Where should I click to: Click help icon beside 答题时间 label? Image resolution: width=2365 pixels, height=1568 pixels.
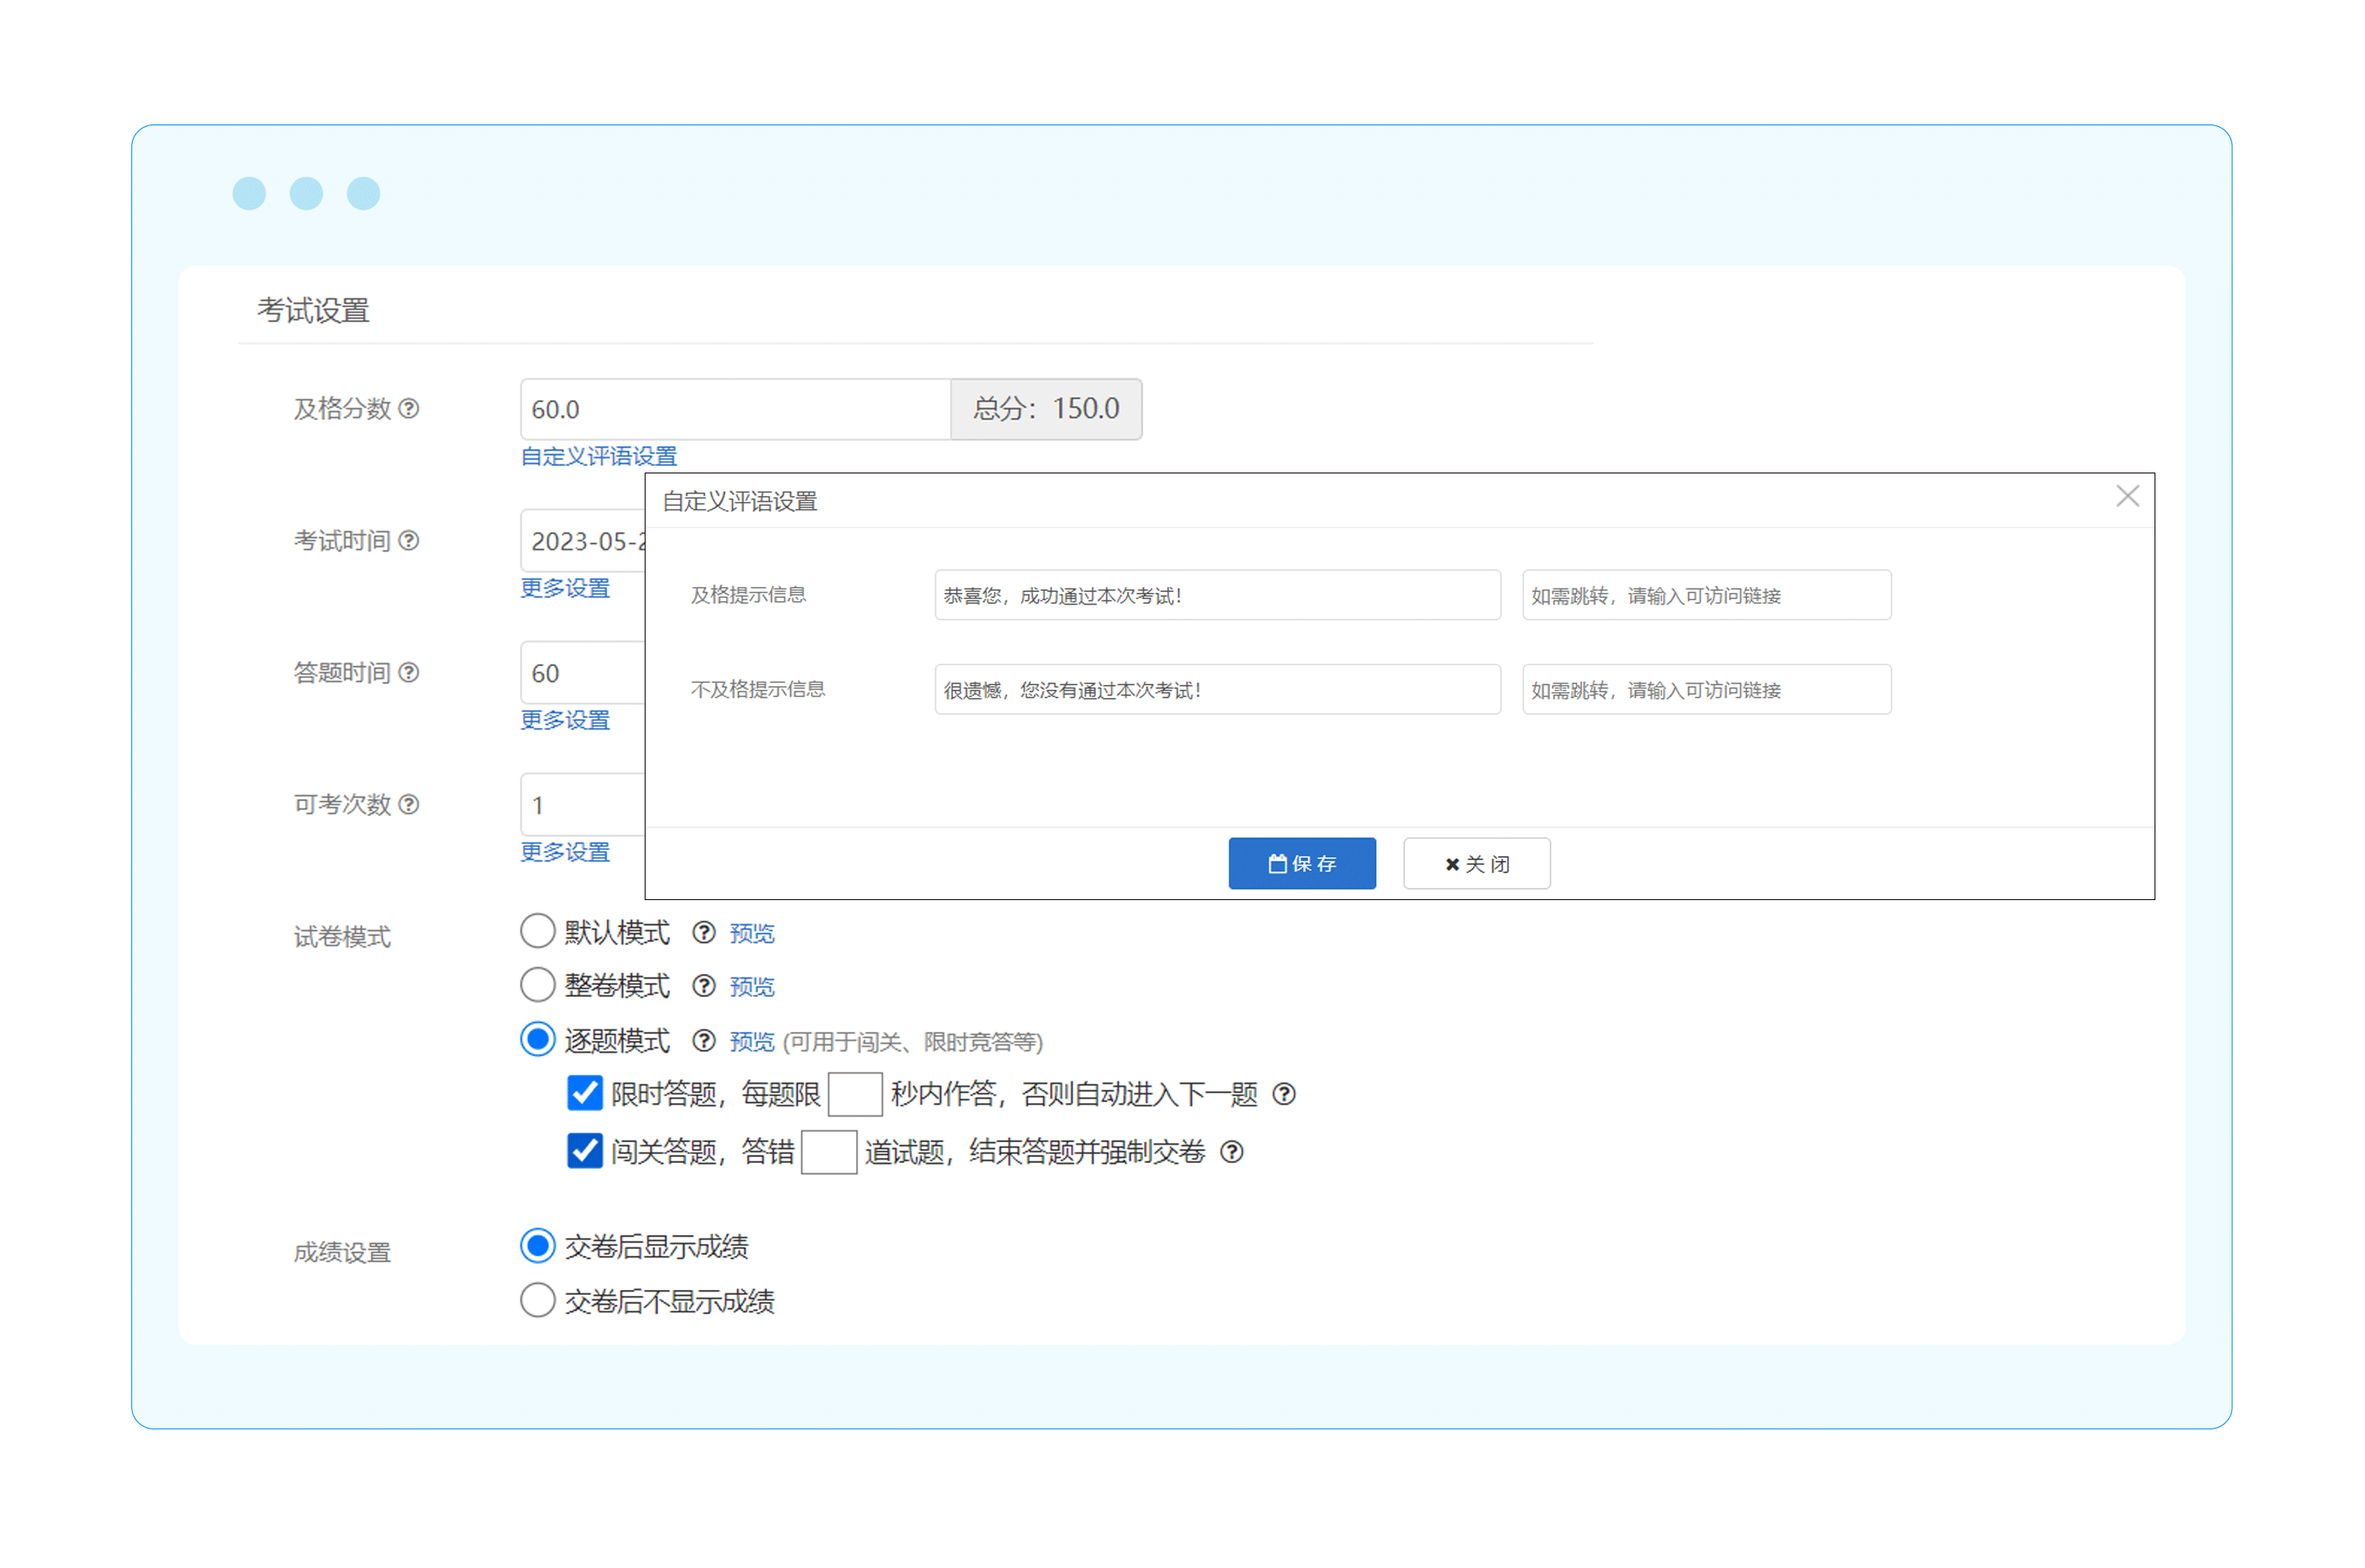pos(409,672)
